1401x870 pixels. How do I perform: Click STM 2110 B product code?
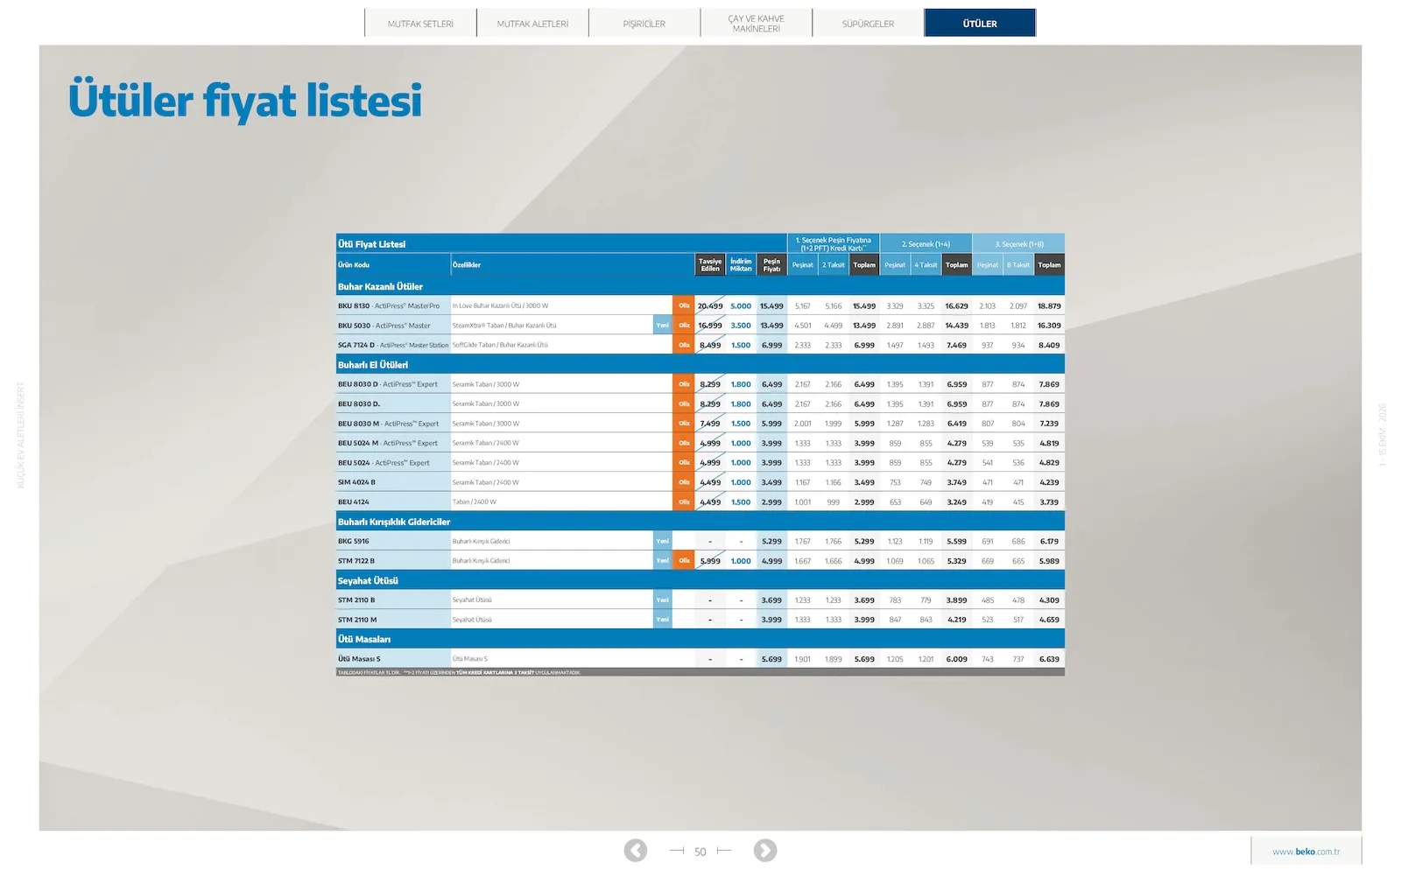click(356, 600)
